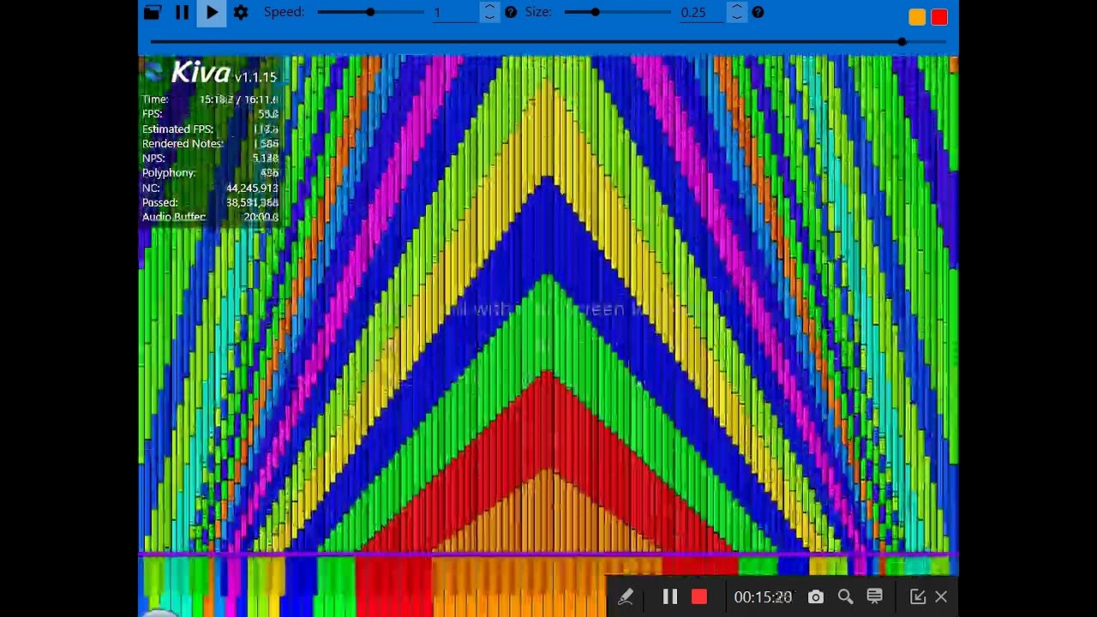1097x617 pixels.
Task: Open the settings gear
Action: click(241, 13)
